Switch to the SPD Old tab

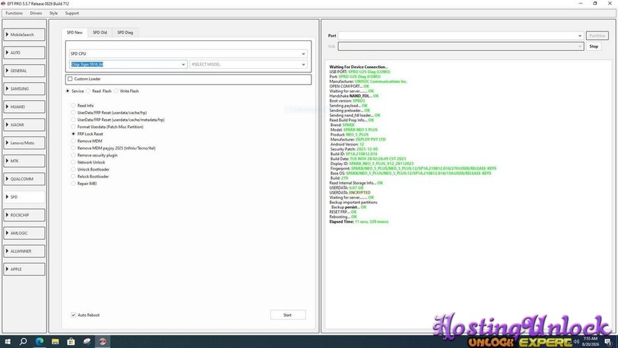[x=99, y=32]
